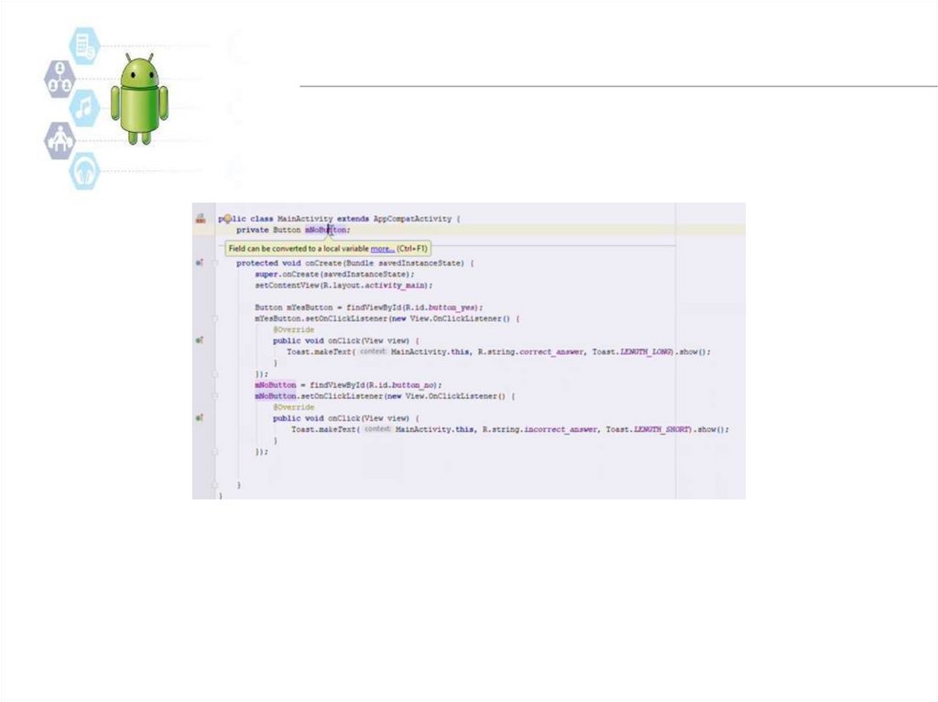The height and width of the screenshot is (702, 938).
Task: Click 'super.onCreate(savedInstanceState);'
Action: click(334, 275)
